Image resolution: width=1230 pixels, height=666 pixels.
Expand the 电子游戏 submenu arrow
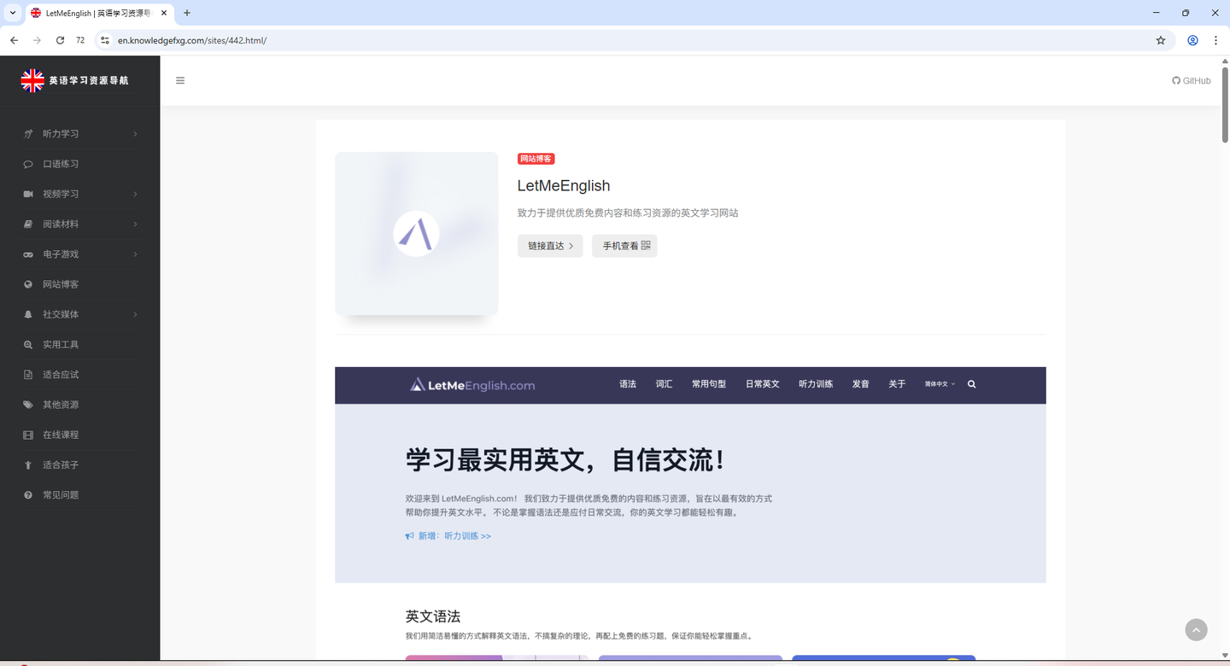(135, 254)
